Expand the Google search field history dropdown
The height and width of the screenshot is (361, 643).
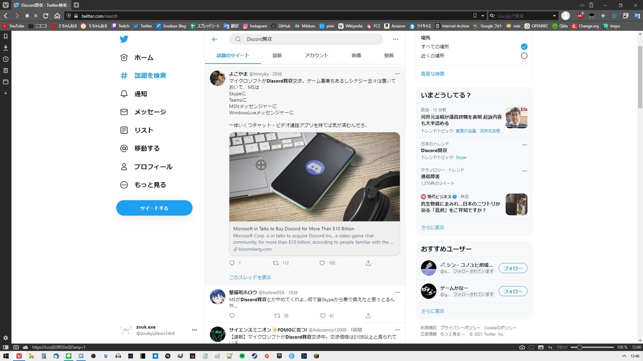[555, 16]
